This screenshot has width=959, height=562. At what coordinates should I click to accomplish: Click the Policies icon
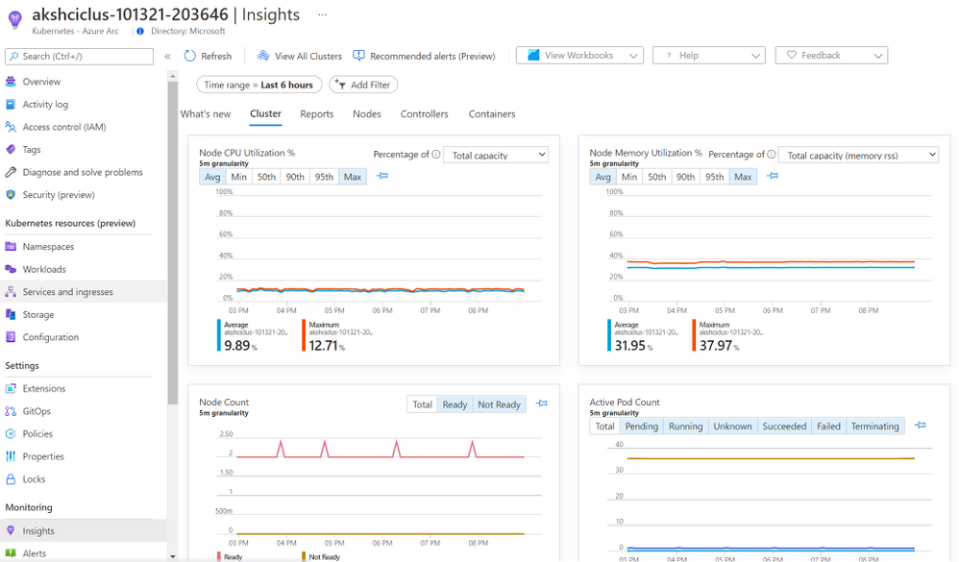tap(11, 433)
